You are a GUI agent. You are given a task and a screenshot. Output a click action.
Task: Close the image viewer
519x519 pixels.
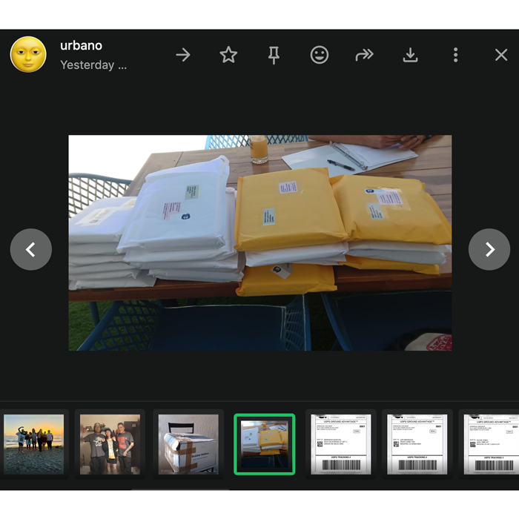(x=501, y=55)
